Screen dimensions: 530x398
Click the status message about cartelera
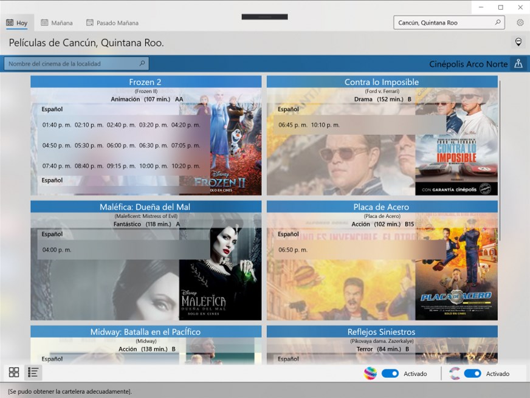(70, 391)
